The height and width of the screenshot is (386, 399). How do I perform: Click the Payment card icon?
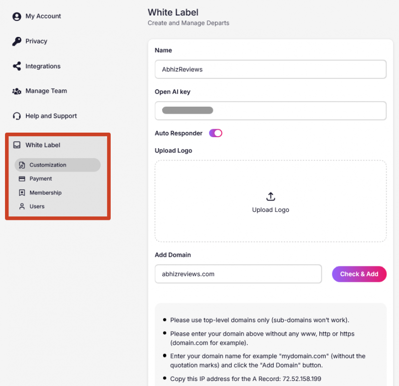pos(22,179)
